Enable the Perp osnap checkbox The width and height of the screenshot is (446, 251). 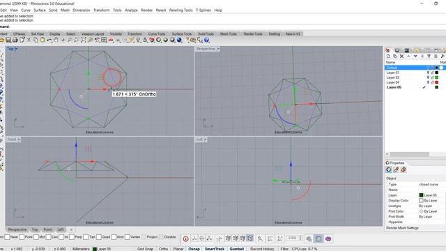click(72, 237)
